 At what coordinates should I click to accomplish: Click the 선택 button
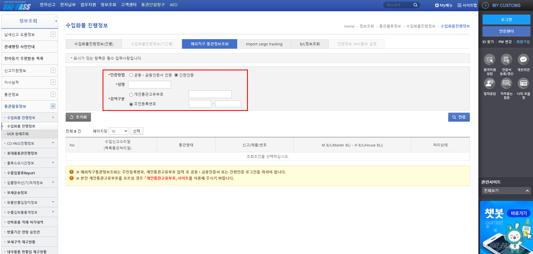pos(137,131)
